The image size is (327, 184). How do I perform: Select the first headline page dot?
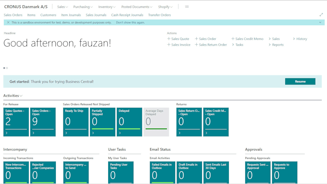pyautogui.click(x=4, y=68)
